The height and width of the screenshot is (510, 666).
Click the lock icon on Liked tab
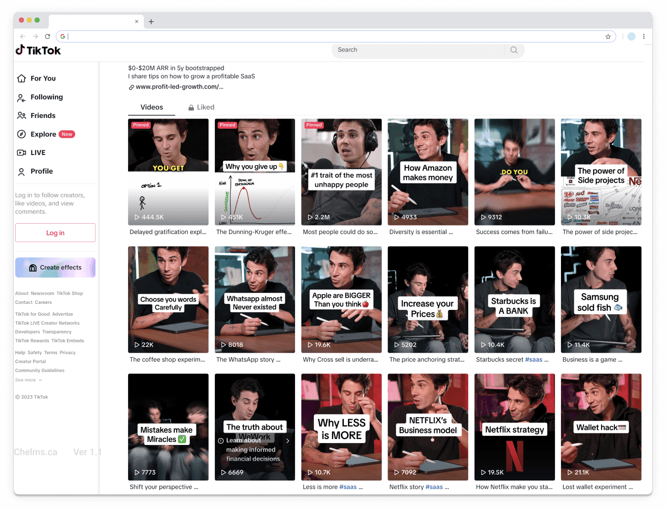[x=191, y=107]
